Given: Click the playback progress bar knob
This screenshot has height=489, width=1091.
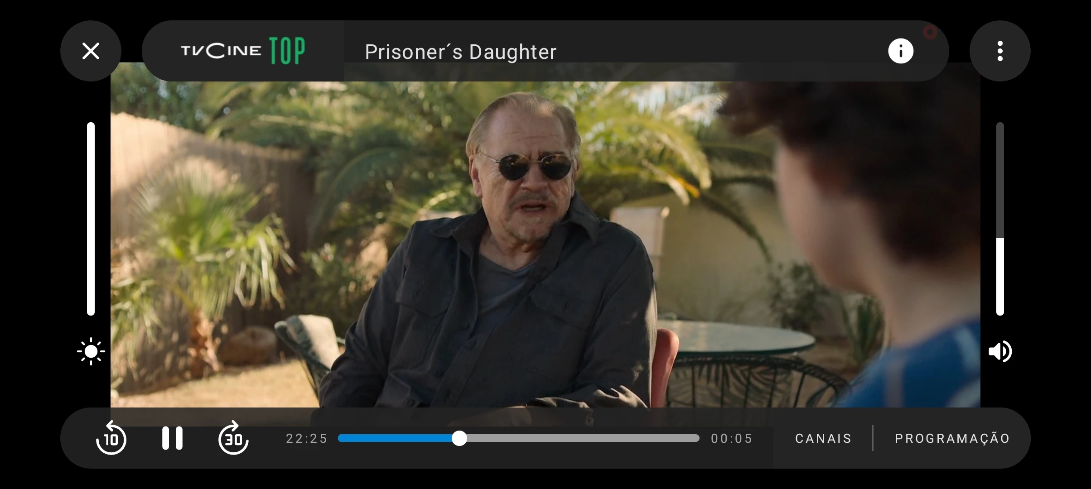Looking at the screenshot, I should (459, 438).
